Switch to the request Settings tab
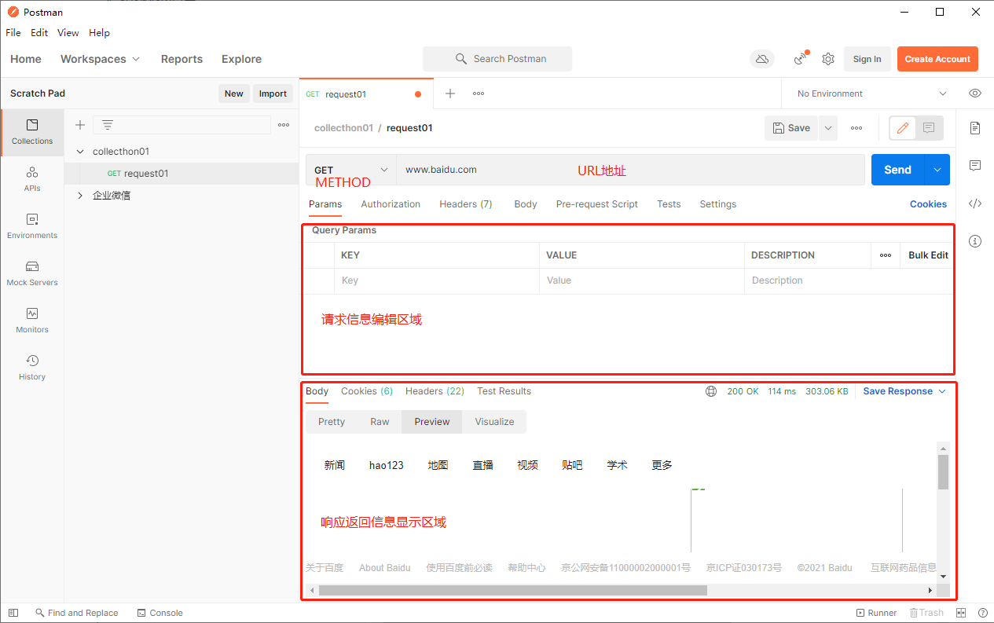994x623 pixels. (718, 204)
